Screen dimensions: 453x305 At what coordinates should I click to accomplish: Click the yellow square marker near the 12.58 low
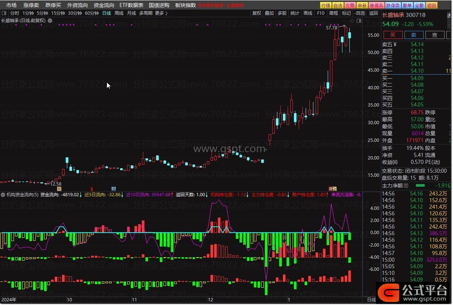pos(59,188)
